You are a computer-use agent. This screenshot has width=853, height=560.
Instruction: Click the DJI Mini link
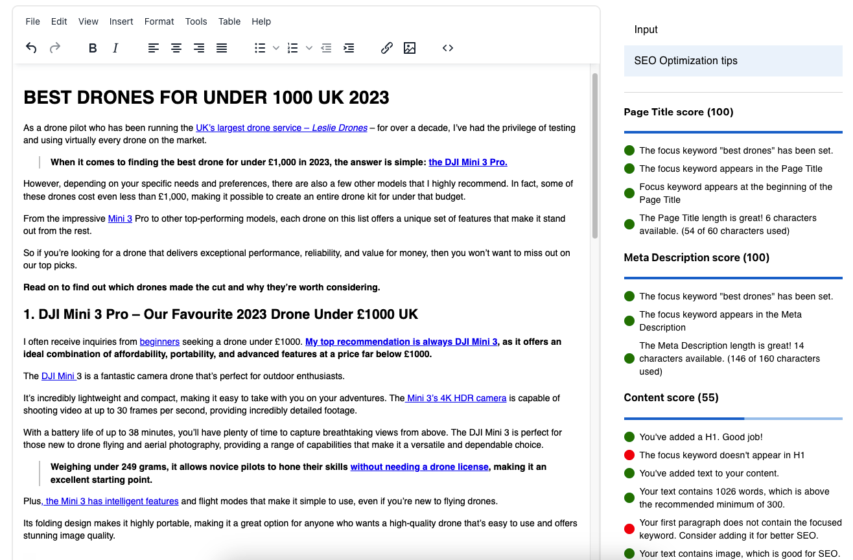pyautogui.click(x=59, y=376)
